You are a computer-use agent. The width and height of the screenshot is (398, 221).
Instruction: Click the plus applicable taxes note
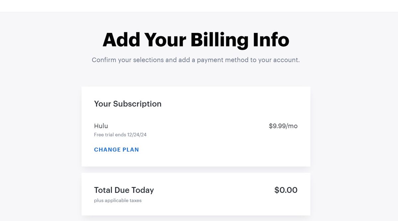point(117,200)
